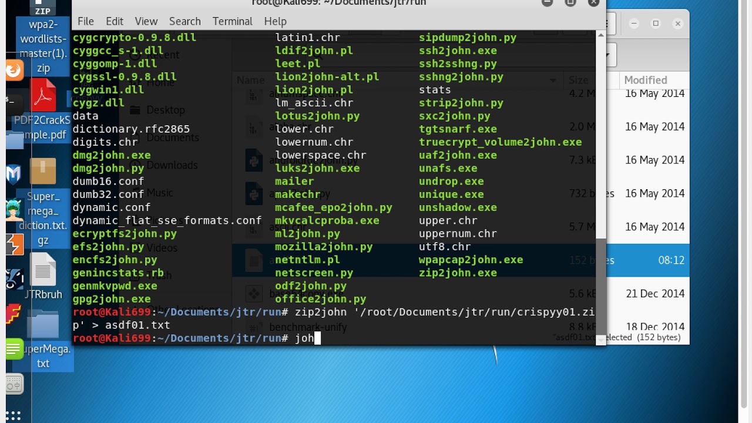Click mozilla2john.py in terminal listing

pos(324,247)
